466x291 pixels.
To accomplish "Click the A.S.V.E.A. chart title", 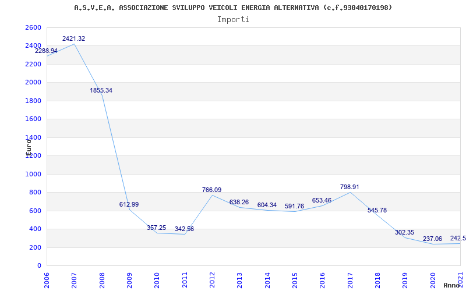I will coord(233,8).
